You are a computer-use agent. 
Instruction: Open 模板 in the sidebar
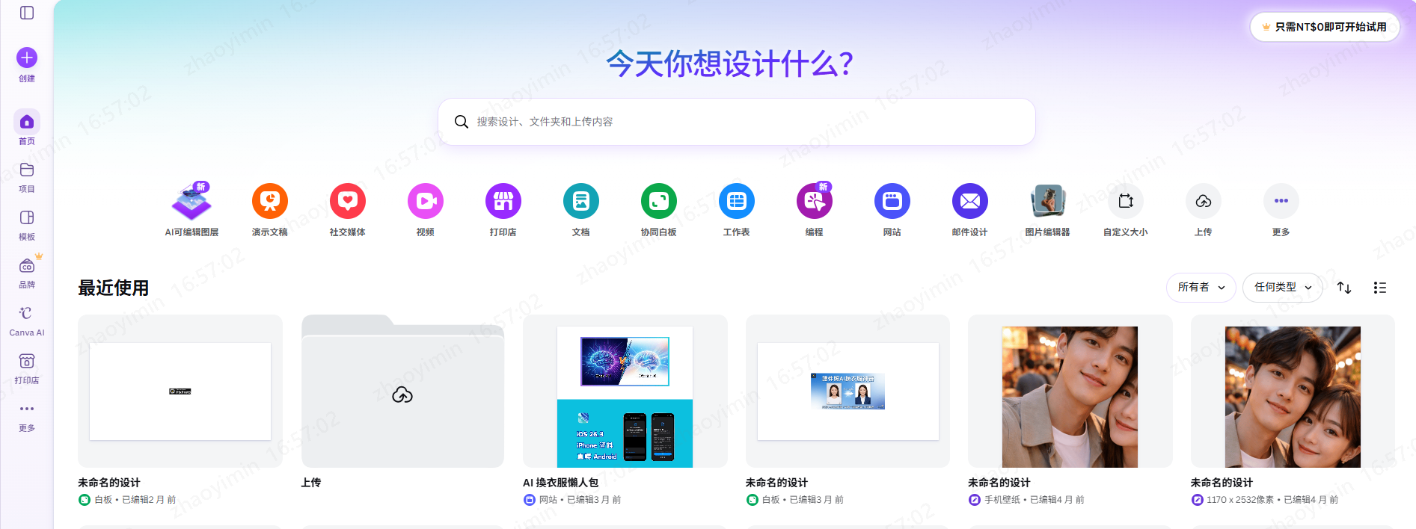point(27,224)
